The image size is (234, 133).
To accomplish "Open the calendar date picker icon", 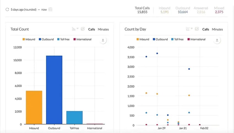I will 50,9.
